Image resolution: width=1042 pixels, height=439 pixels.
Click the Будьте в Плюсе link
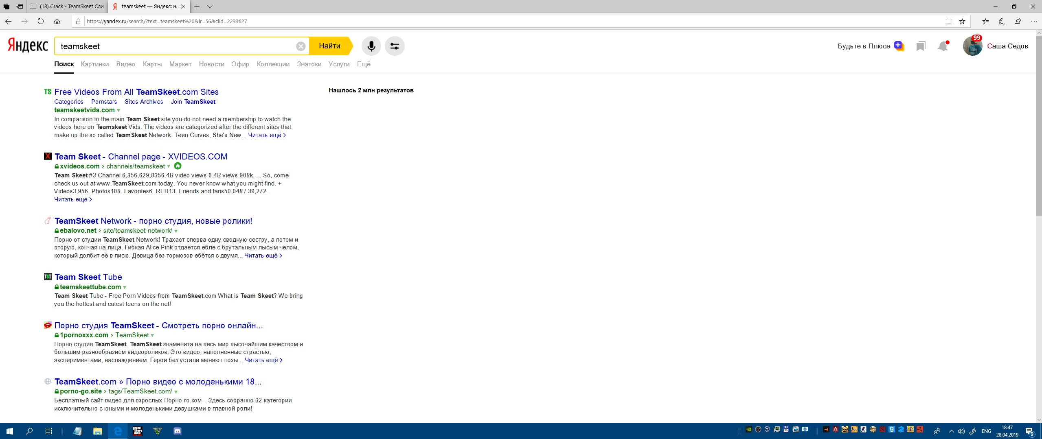tap(864, 46)
